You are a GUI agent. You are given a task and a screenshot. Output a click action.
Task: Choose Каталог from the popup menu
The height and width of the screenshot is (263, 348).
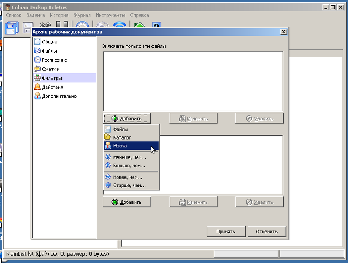[122, 137]
